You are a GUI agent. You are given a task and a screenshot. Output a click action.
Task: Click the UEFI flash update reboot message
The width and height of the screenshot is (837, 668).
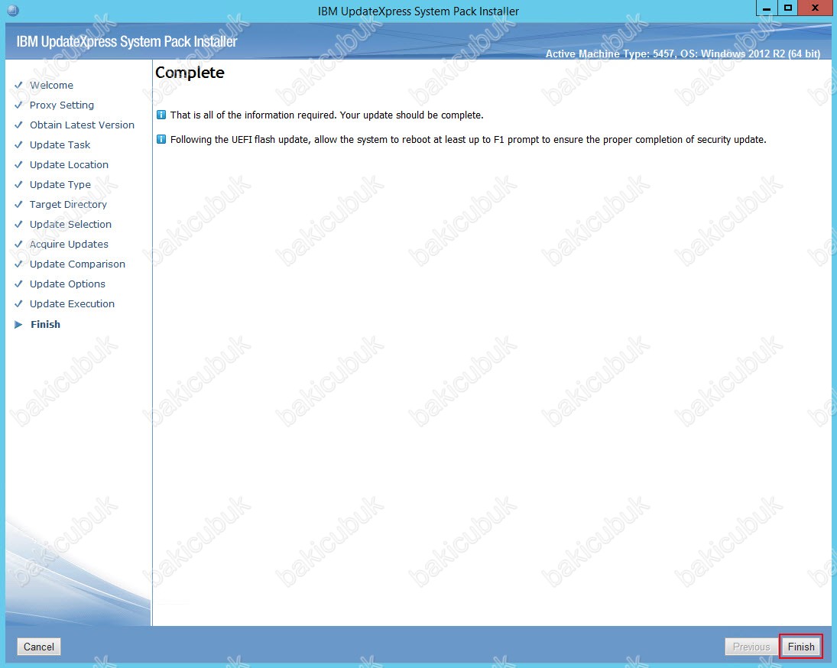coord(468,140)
